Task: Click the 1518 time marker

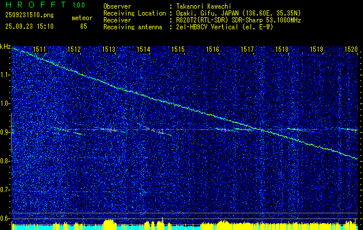Action: [x=282, y=49]
